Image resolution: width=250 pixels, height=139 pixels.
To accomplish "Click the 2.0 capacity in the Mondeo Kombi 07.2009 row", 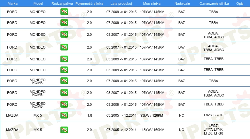I will click(89, 81).
